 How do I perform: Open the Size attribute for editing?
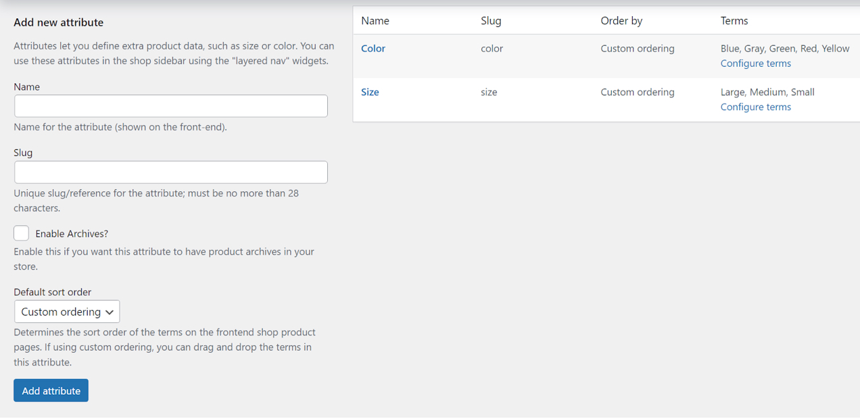(x=369, y=91)
